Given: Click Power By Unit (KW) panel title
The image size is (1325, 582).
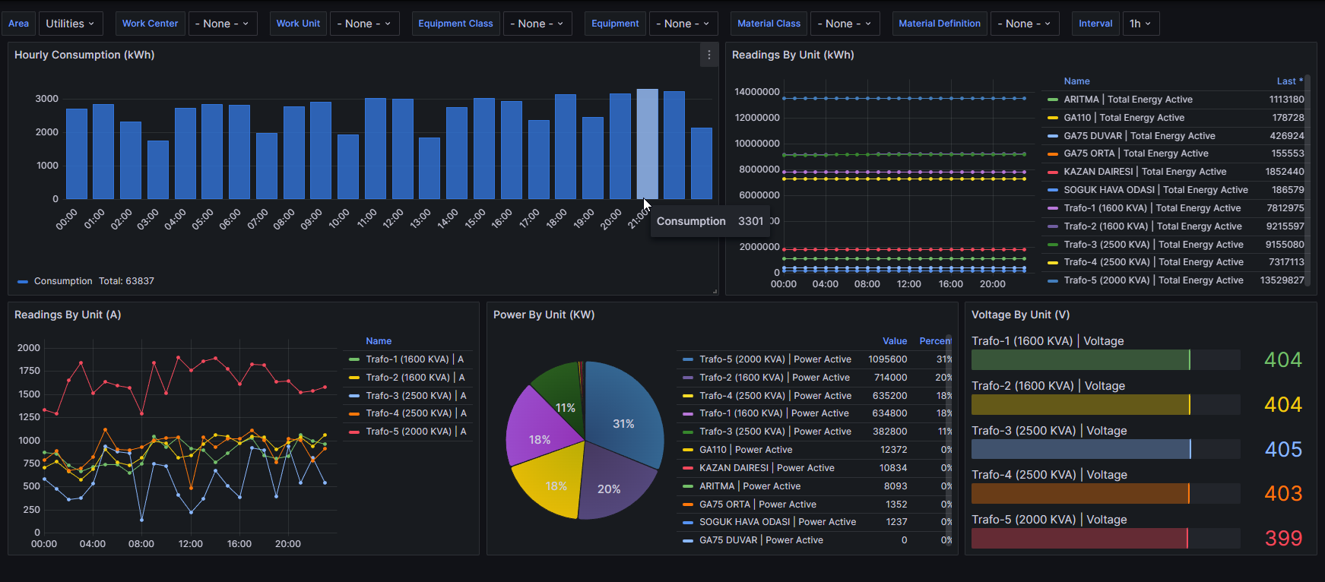Looking at the screenshot, I should [x=544, y=315].
